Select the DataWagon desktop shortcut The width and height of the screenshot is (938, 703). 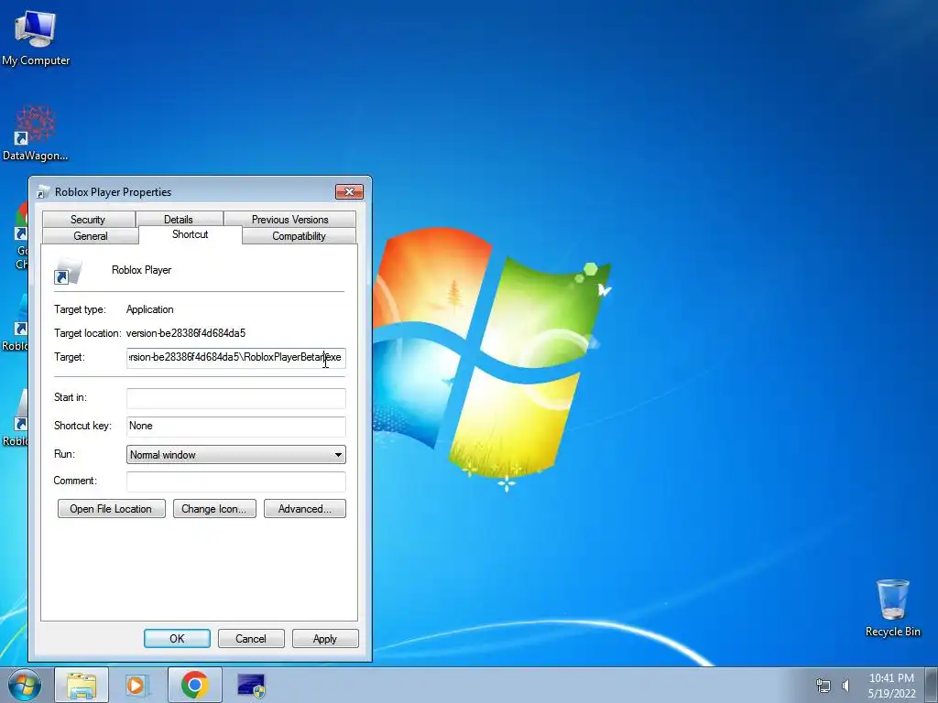pos(36,134)
